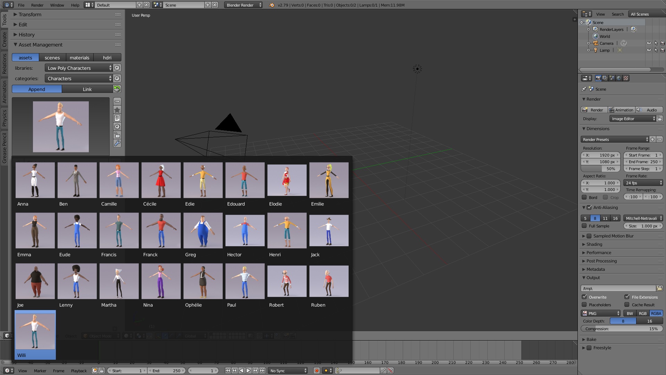Toggle Camera visibility eye in outliner
666x375 pixels.
(649, 43)
